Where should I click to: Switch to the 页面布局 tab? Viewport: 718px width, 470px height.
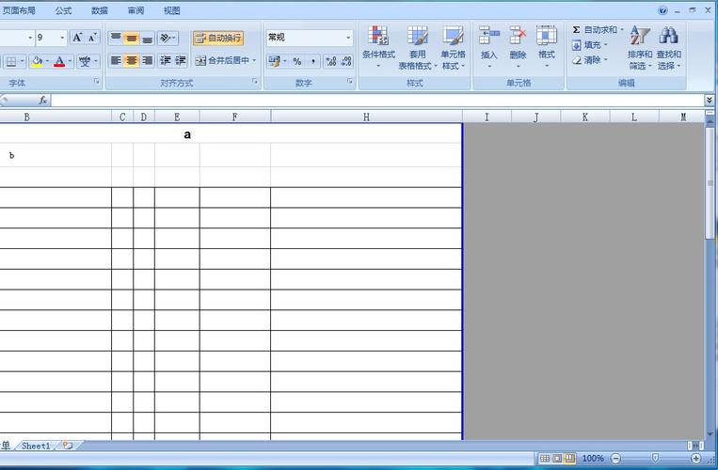[x=18, y=10]
